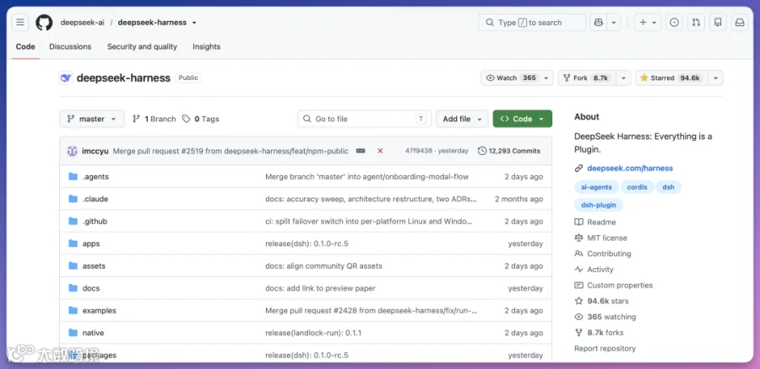Screen dimensions: 760x369
Task: Expand commit message ellipsis details
Action: (x=361, y=151)
